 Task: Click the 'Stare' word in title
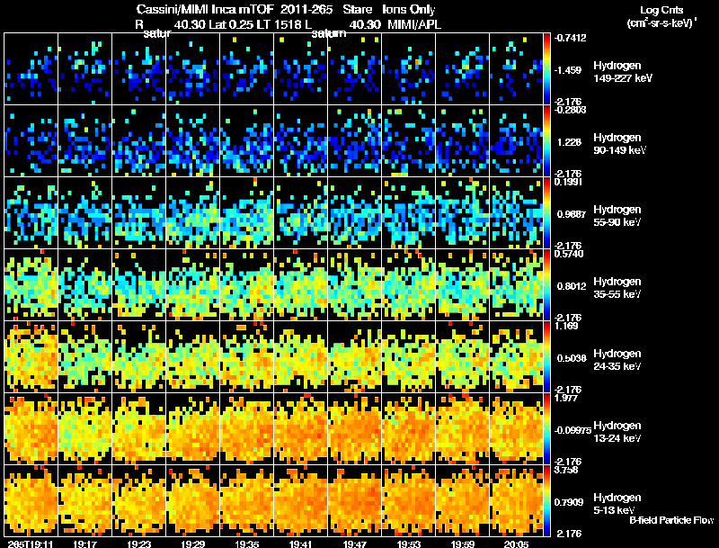(357, 9)
